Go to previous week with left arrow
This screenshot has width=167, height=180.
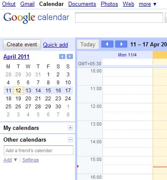click(x=107, y=44)
